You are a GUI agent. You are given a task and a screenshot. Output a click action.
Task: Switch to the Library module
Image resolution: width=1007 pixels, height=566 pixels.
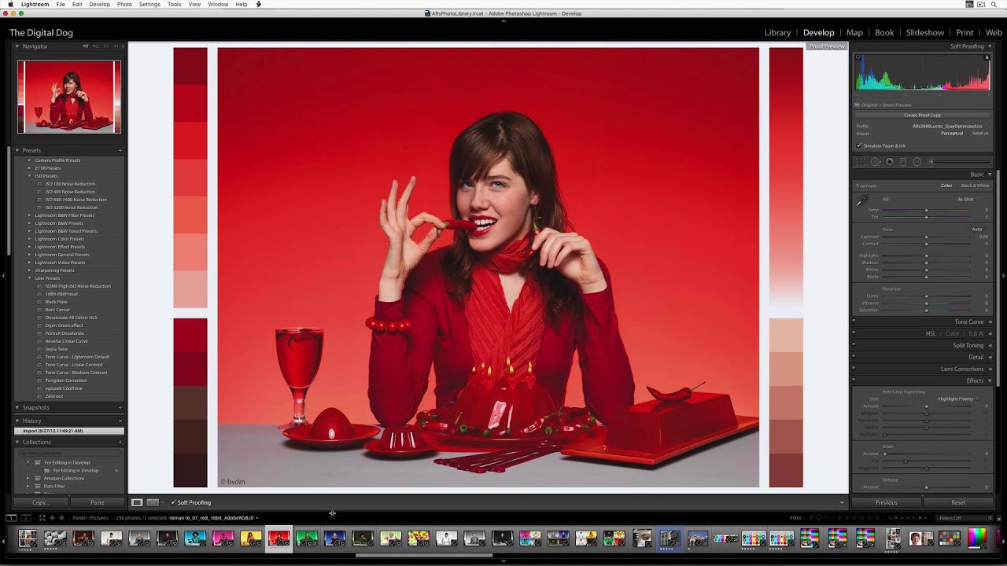777,32
